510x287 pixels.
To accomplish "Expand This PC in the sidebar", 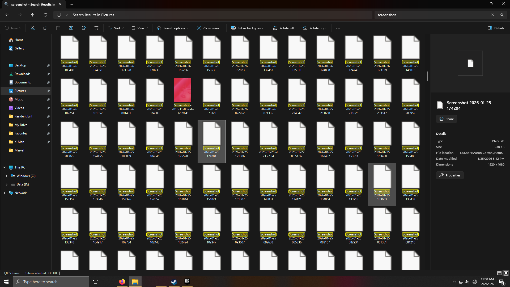I will [4, 167].
